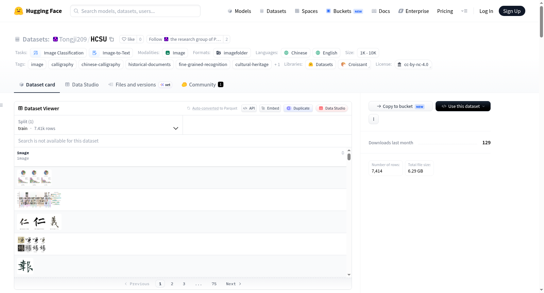
Task: Select the Chinese language tag
Action: pyautogui.click(x=295, y=53)
